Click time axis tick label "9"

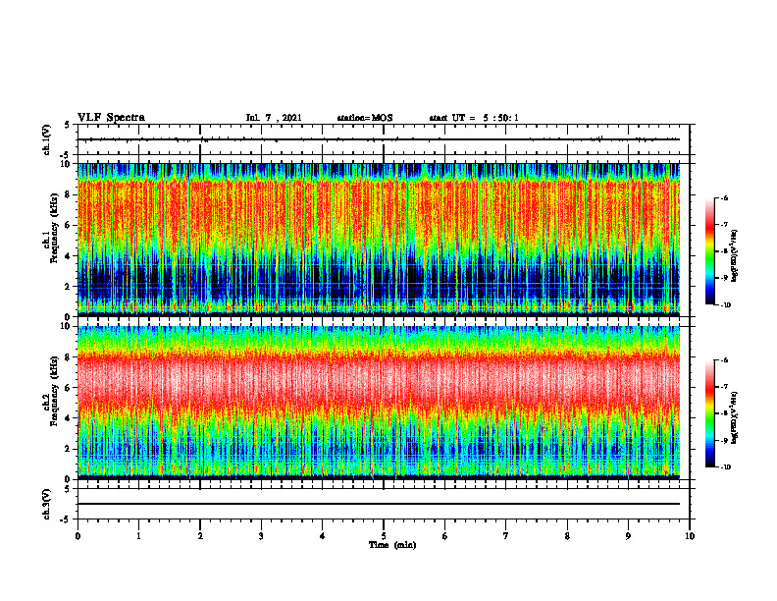[x=628, y=536]
